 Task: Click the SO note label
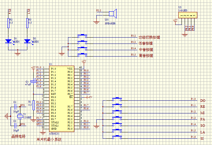pos(203,125)
